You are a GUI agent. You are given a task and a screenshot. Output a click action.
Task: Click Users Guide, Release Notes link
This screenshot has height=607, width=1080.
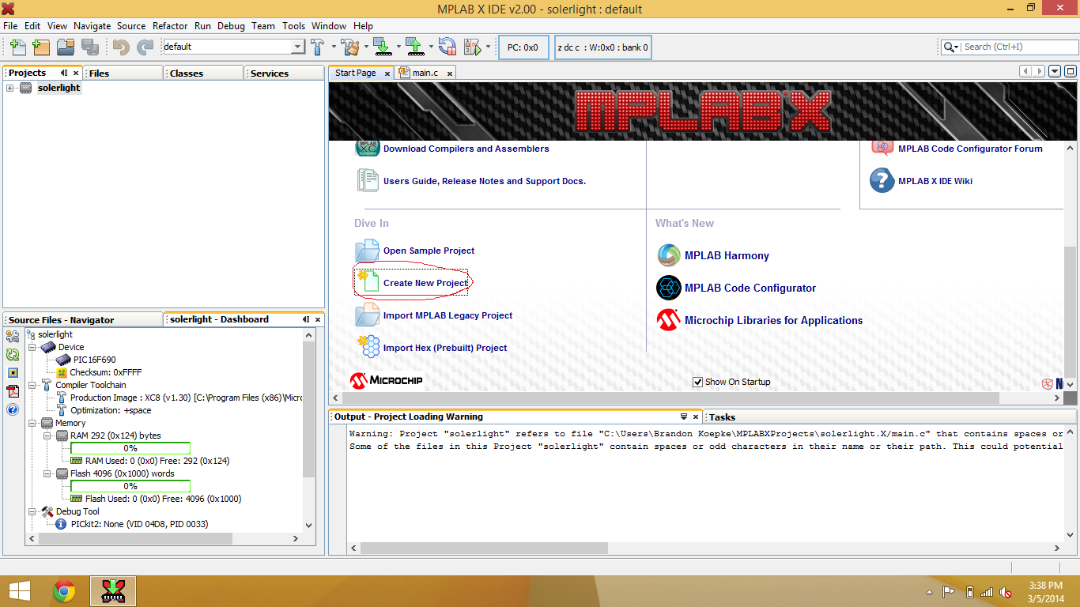[x=485, y=181]
